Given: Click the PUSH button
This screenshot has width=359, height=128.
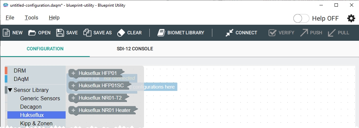Looking at the screenshot, I should [311, 33].
